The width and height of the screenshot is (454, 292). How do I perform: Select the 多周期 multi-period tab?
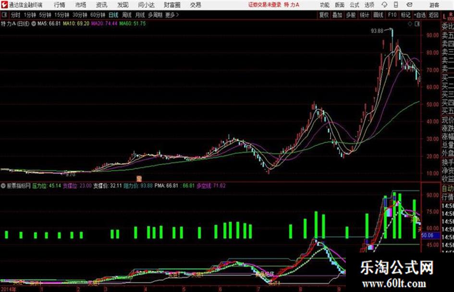tap(155, 15)
